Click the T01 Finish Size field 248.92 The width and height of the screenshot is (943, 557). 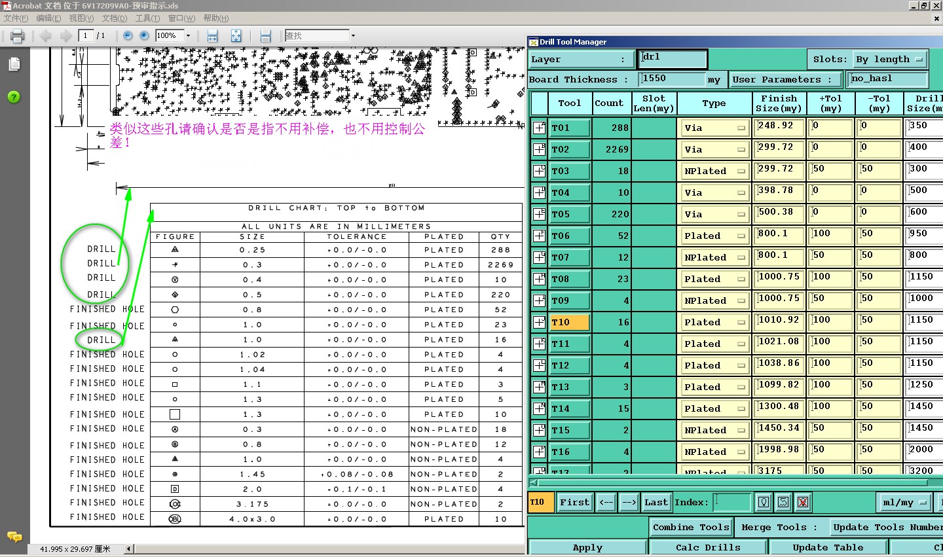coord(779,128)
